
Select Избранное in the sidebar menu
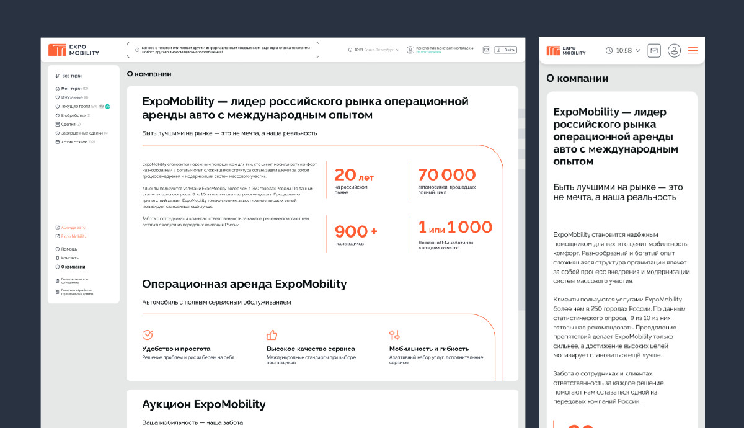coord(71,97)
